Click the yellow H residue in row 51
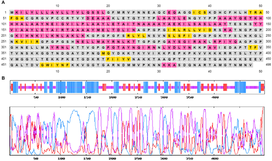272x161 pixels. coord(22,18)
